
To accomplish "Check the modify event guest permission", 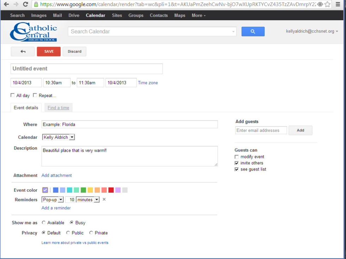I will tap(237, 157).
